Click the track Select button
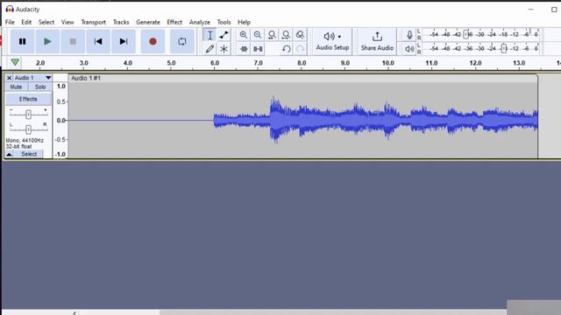561x315 pixels. coord(29,154)
